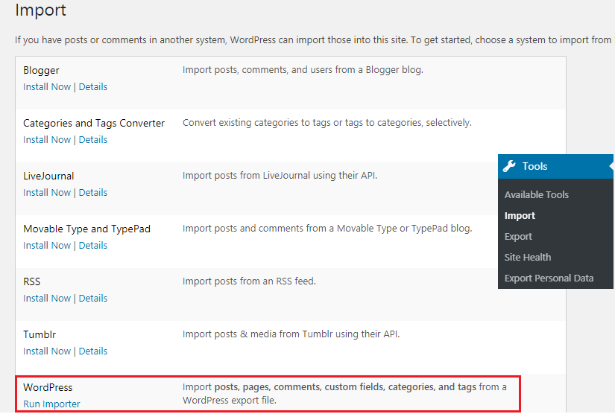
Task: Click the Movable Type or TypePad blog description
Action: [327, 229]
